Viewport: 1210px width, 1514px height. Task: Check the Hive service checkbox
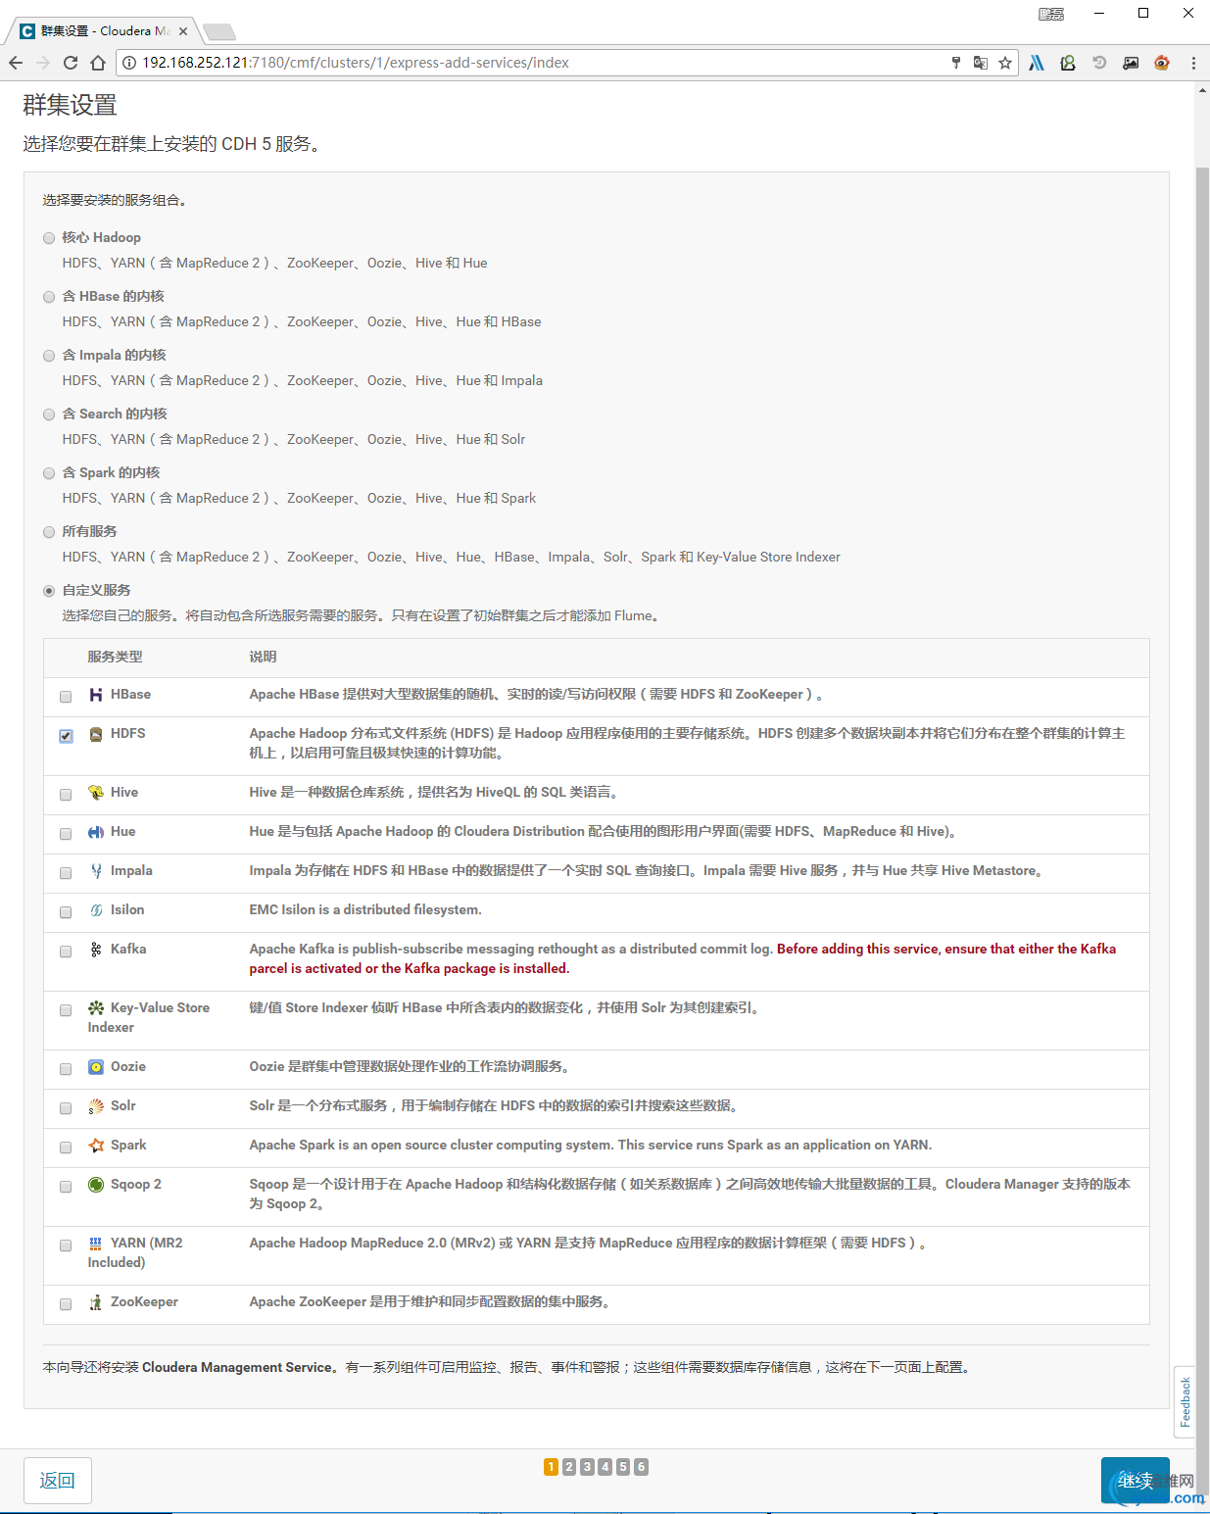66,795
